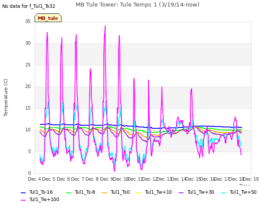Click the 10 y-axis tick label

[x=28, y=130]
